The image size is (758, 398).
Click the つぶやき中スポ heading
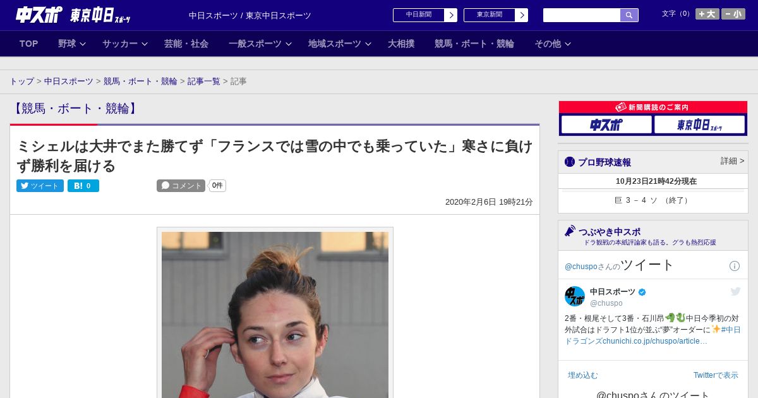610,232
